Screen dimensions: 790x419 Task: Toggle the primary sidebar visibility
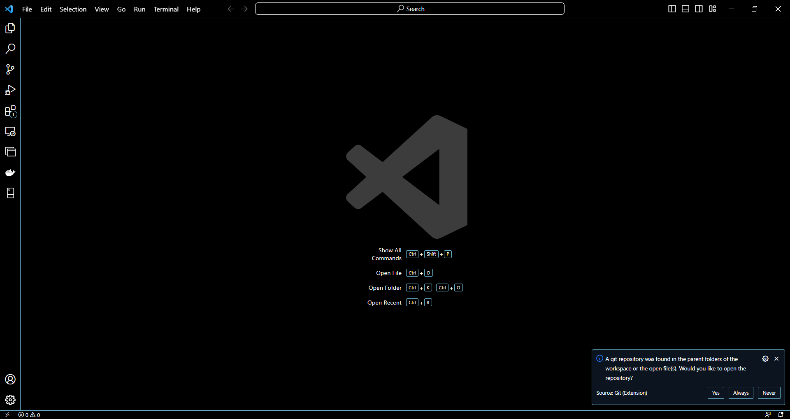672,8
